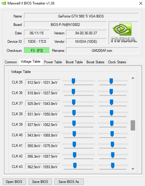This screenshot has height=186, width=145.
Task: Click the Open BIOS button
Action: [x=14, y=181]
